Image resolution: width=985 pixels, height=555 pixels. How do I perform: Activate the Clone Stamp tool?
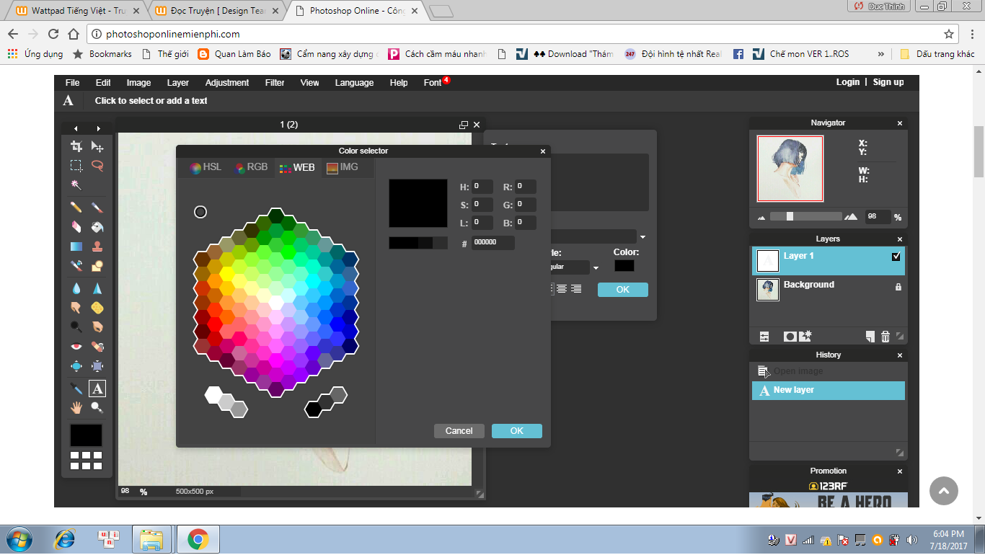click(x=97, y=247)
